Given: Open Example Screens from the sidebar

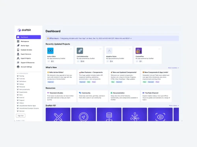Looking at the screenshot, I should tap(28, 50).
